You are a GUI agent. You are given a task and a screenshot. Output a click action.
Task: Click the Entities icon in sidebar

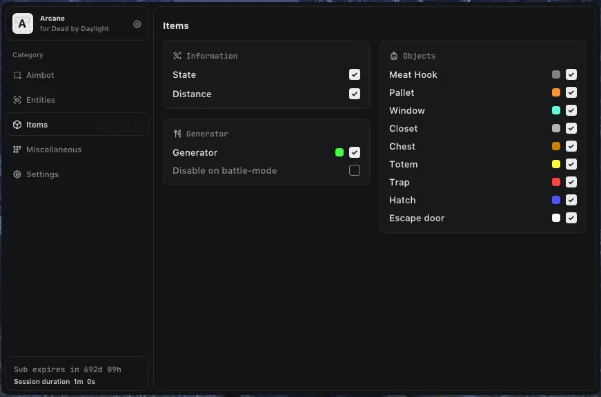pyautogui.click(x=17, y=100)
